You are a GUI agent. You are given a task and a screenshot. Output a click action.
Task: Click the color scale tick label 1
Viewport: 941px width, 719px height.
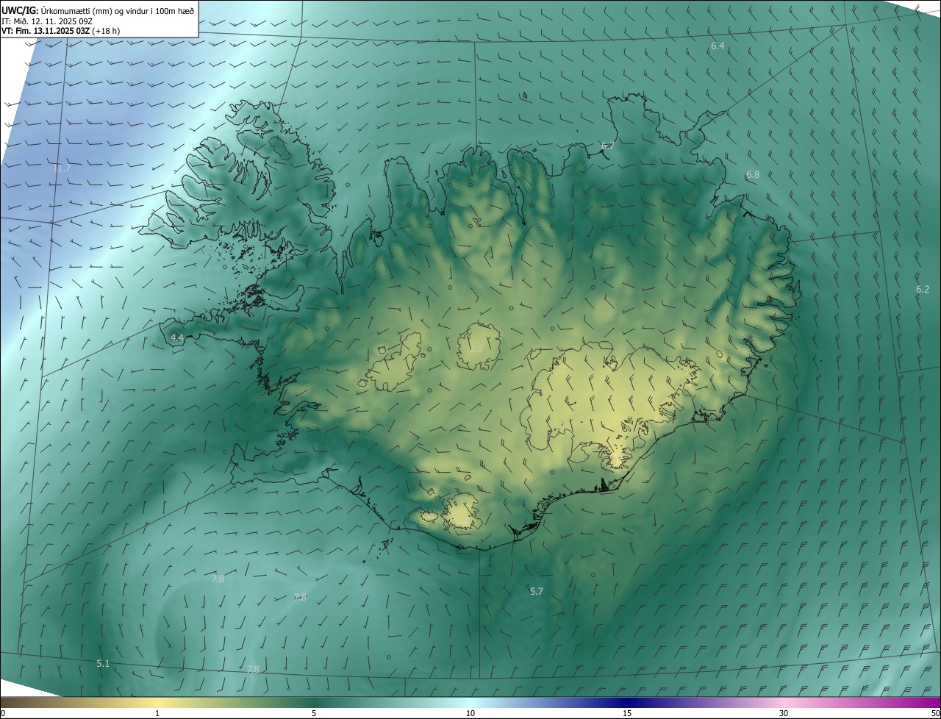(x=157, y=713)
